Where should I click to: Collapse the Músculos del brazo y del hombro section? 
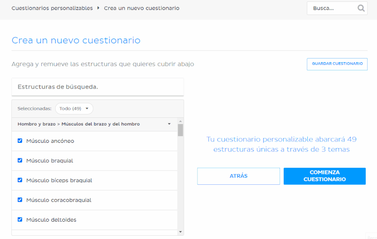click(169, 124)
